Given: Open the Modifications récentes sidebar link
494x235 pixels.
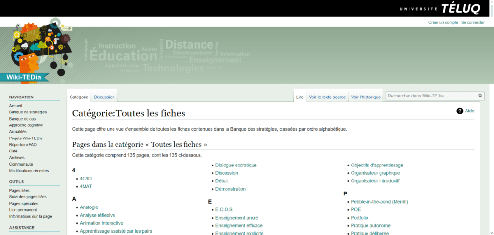Looking at the screenshot, I should (x=28, y=170).
